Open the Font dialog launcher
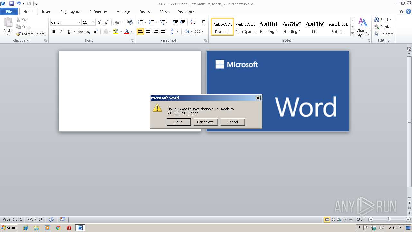 pyautogui.click(x=132, y=41)
